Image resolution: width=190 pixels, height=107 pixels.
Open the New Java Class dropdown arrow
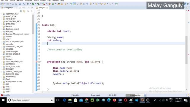[x=56, y=4]
